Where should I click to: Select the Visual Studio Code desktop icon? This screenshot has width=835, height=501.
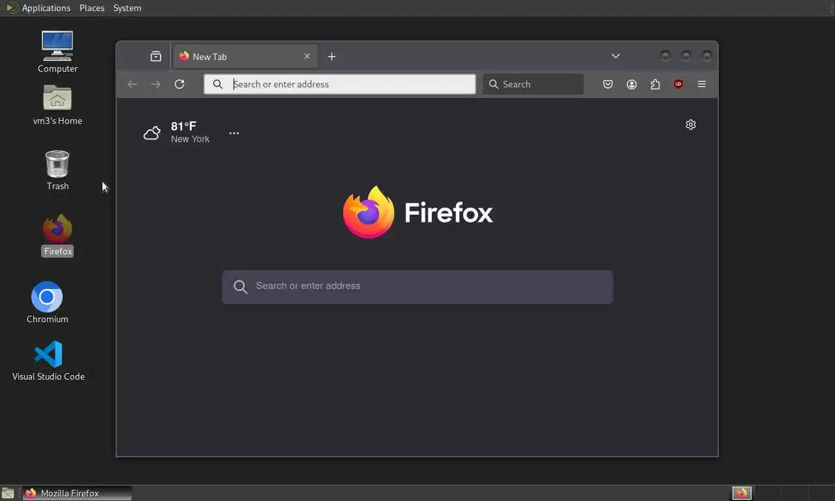pyautogui.click(x=48, y=361)
